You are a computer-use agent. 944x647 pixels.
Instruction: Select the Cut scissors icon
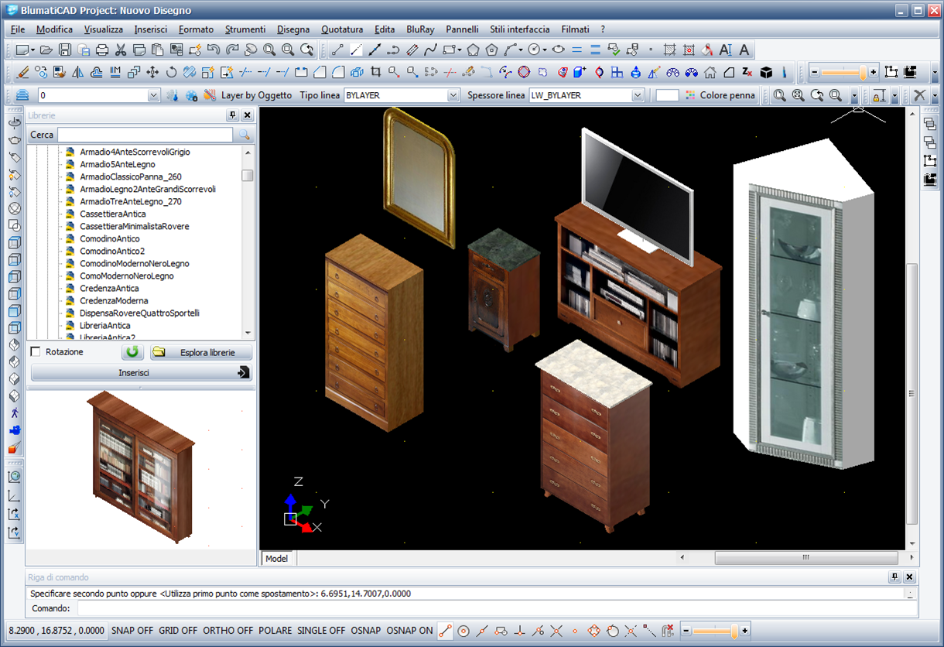(121, 50)
